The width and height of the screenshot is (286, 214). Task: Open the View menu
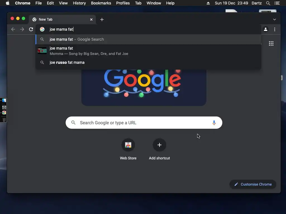[63, 3]
